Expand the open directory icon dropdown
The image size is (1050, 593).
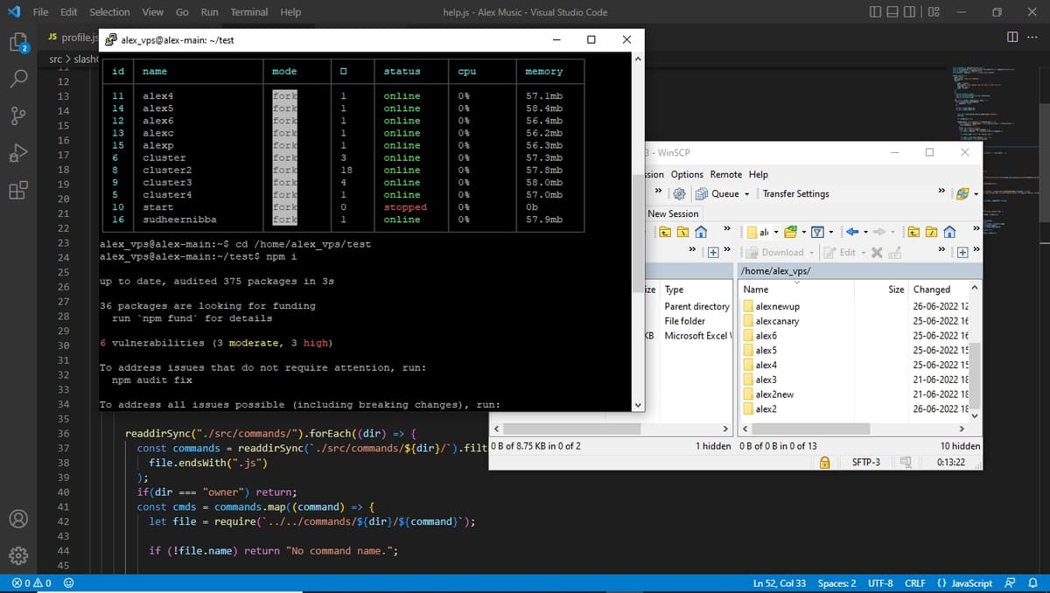(805, 232)
